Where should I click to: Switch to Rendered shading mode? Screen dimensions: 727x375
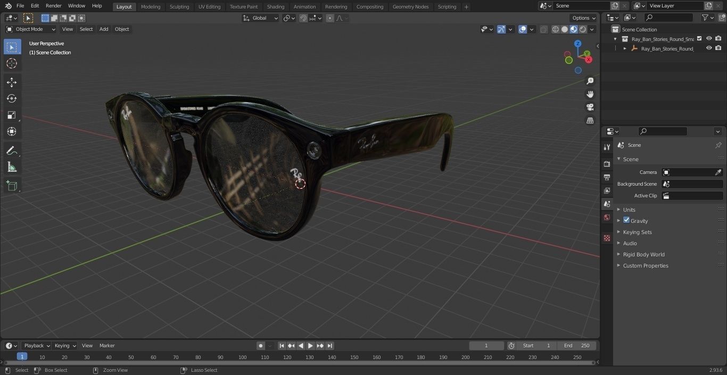583,29
